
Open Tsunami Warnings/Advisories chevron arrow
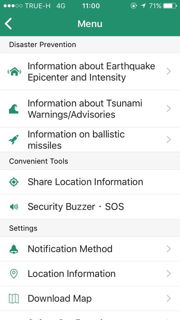click(x=169, y=109)
